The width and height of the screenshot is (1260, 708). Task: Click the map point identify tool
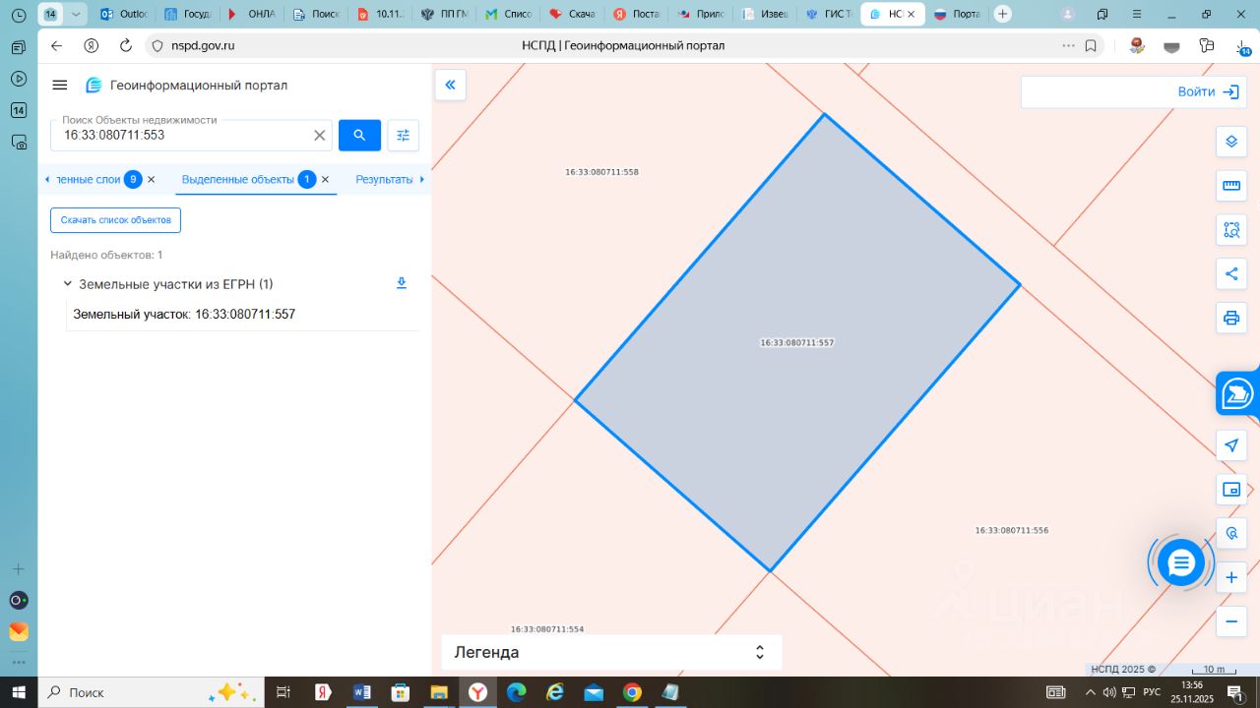coord(1231,534)
